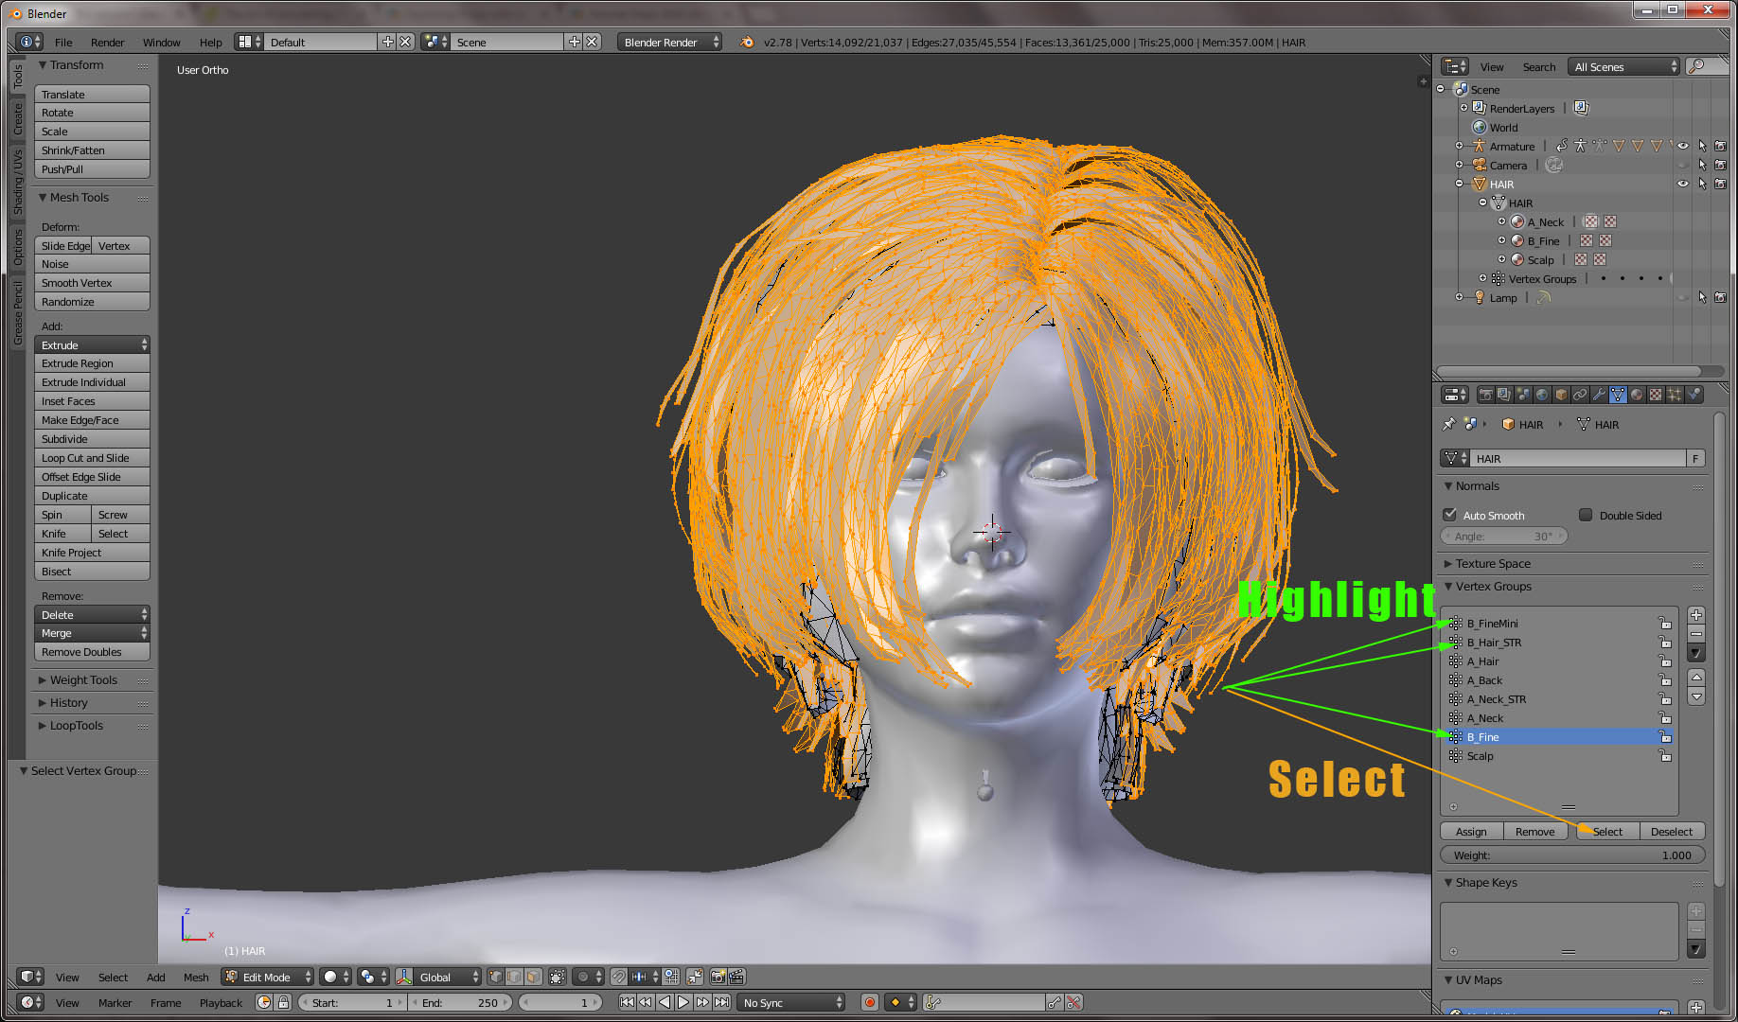Move vertex group up with arrow button
1738x1022 pixels.
(x=1696, y=678)
